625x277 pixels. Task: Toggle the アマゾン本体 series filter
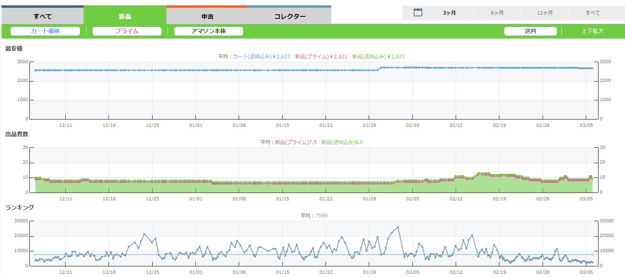point(208,31)
